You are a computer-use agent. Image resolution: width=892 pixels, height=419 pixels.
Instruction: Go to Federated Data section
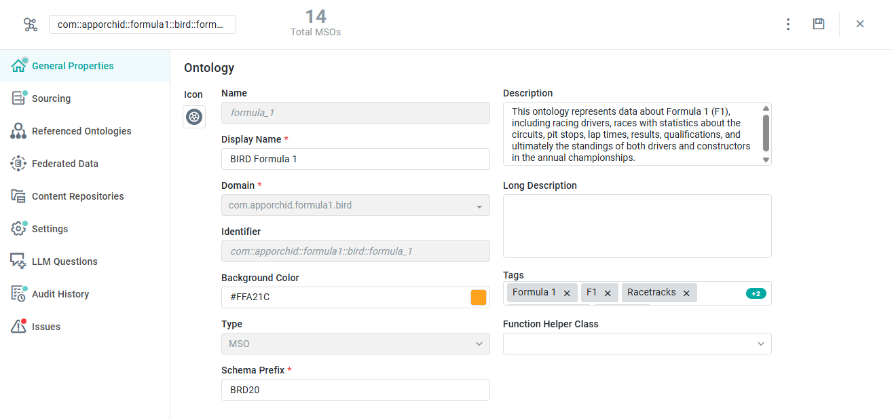click(x=64, y=164)
